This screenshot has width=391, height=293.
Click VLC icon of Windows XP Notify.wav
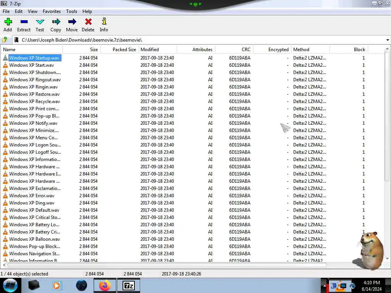5,123
